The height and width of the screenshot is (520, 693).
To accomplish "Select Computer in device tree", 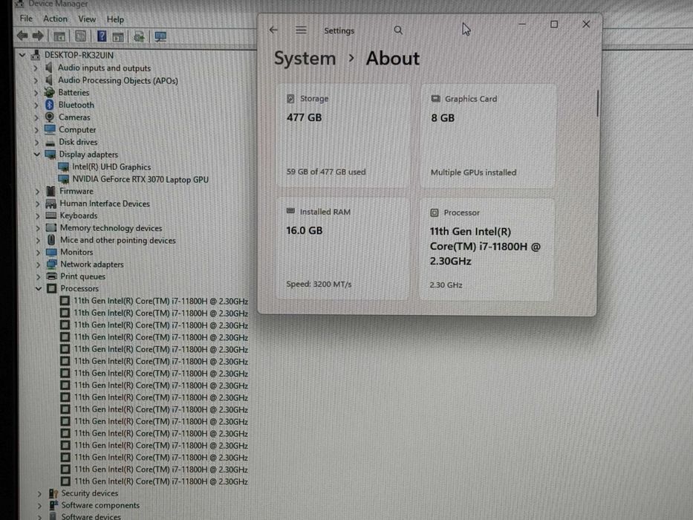I will 77,129.
